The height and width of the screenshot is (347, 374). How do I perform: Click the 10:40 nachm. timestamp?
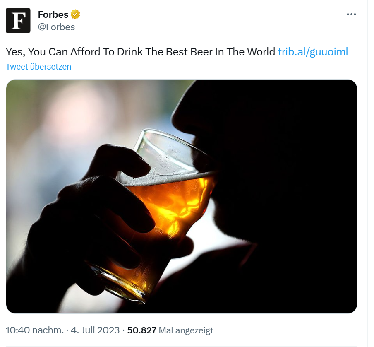point(35,330)
